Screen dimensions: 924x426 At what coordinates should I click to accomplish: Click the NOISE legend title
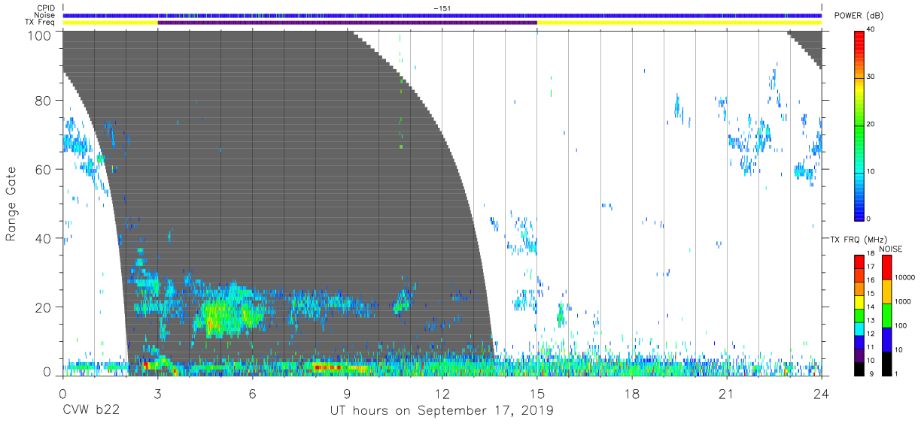click(890, 249)
